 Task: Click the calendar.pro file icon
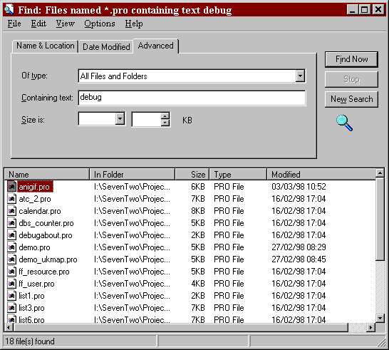[x=11, y=211]
